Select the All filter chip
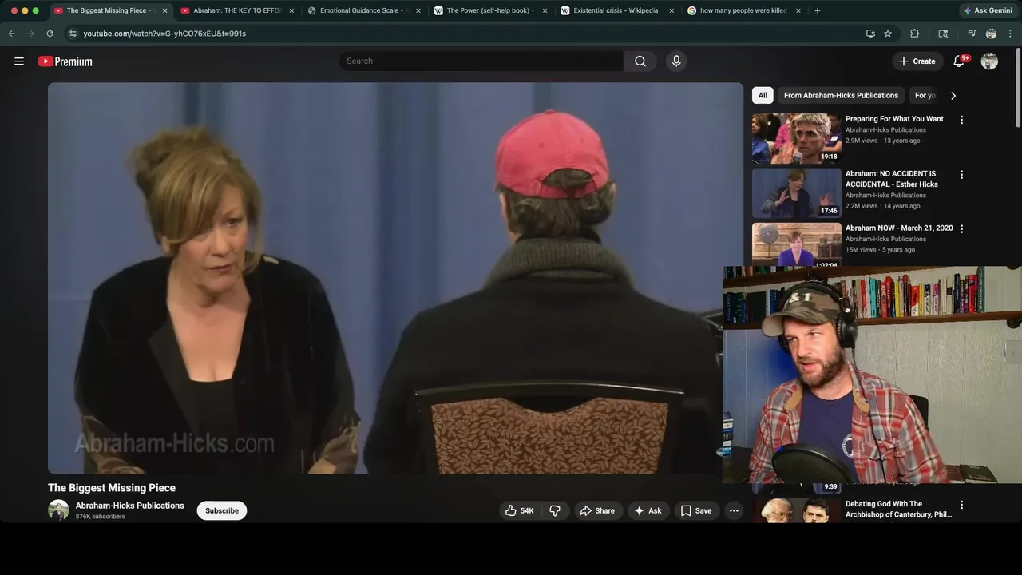The image size is (1022, 575). click(763, 95)
